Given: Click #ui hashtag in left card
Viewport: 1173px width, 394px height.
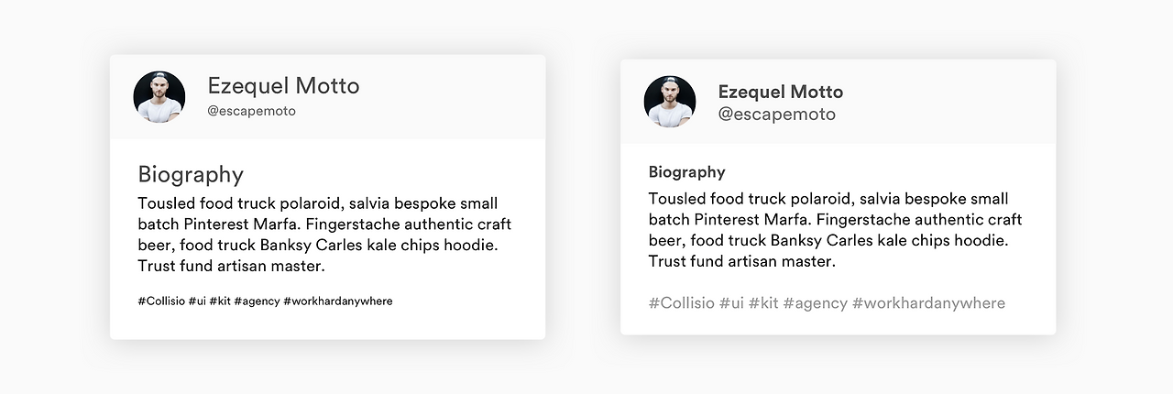Looking at the screenshot, I should (x=197, y=301).
